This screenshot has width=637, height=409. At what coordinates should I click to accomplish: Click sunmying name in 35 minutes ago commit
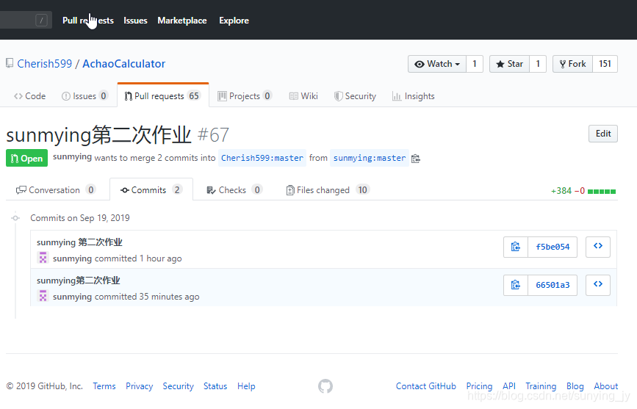(72, 297)
